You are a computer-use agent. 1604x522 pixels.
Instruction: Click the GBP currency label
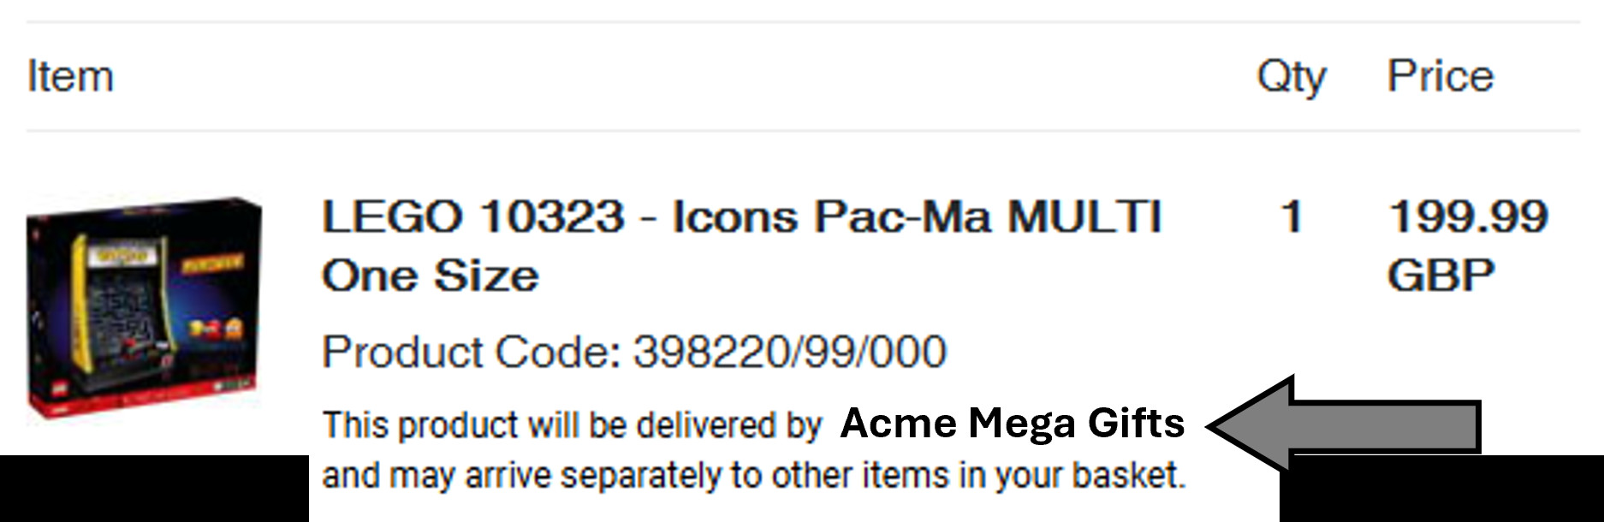1441,276
